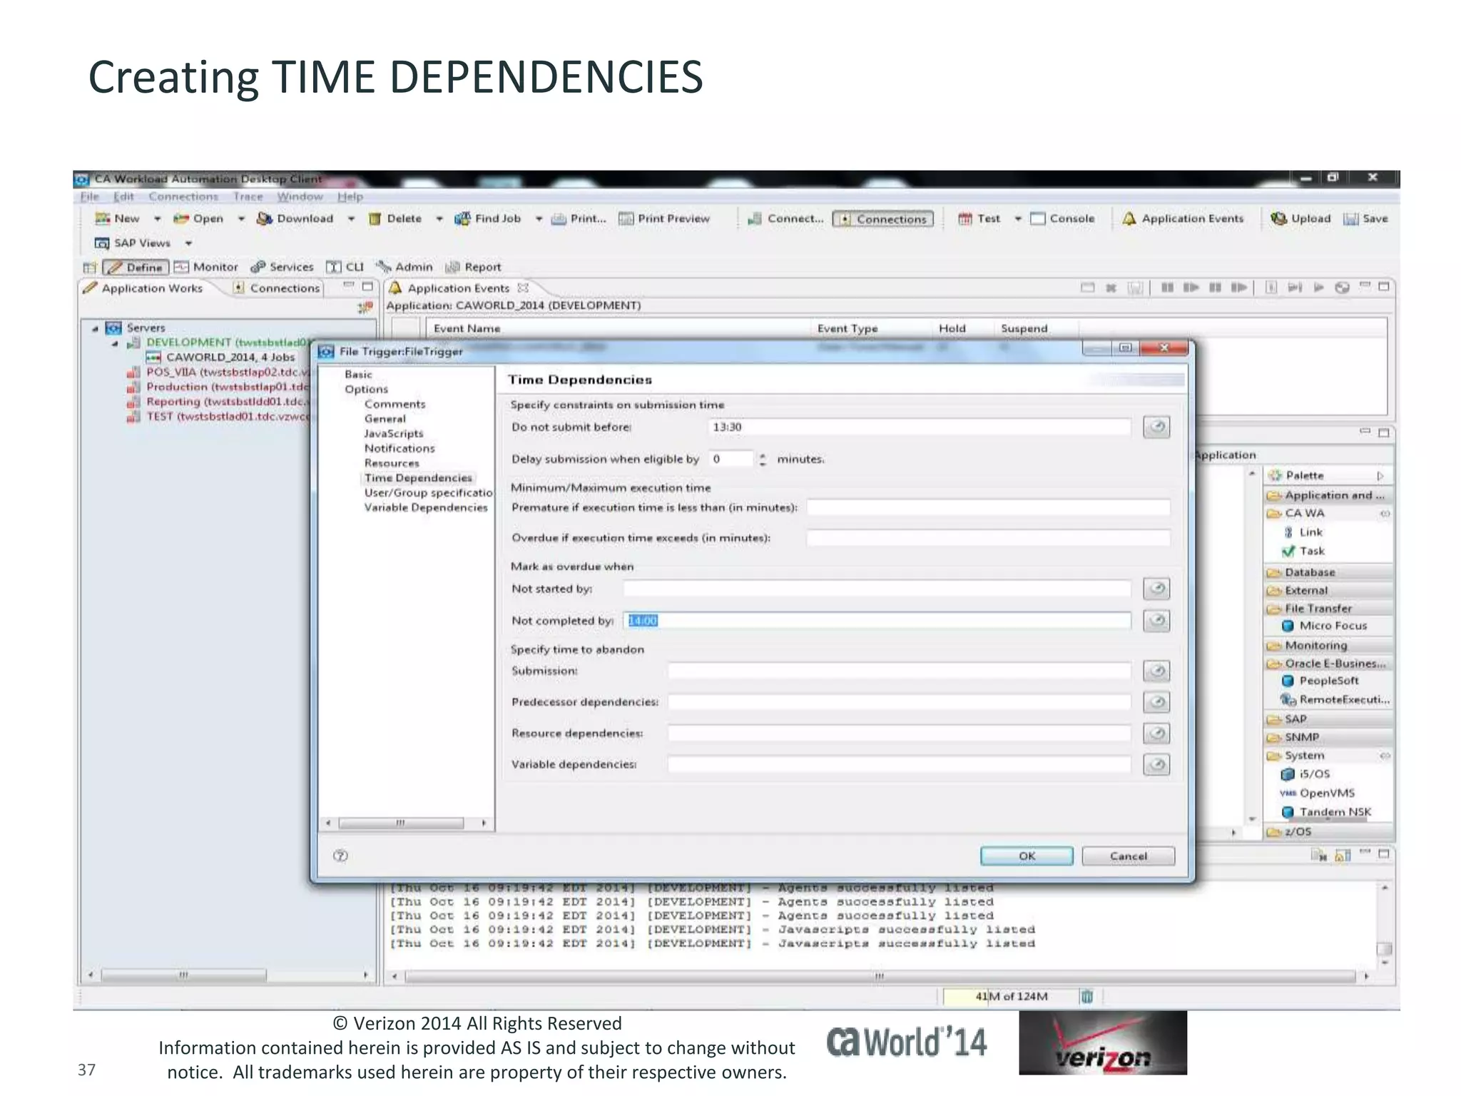
Task: Click the Application Events bell icon
Action: pyautogui.click(x=1129, y=218)
